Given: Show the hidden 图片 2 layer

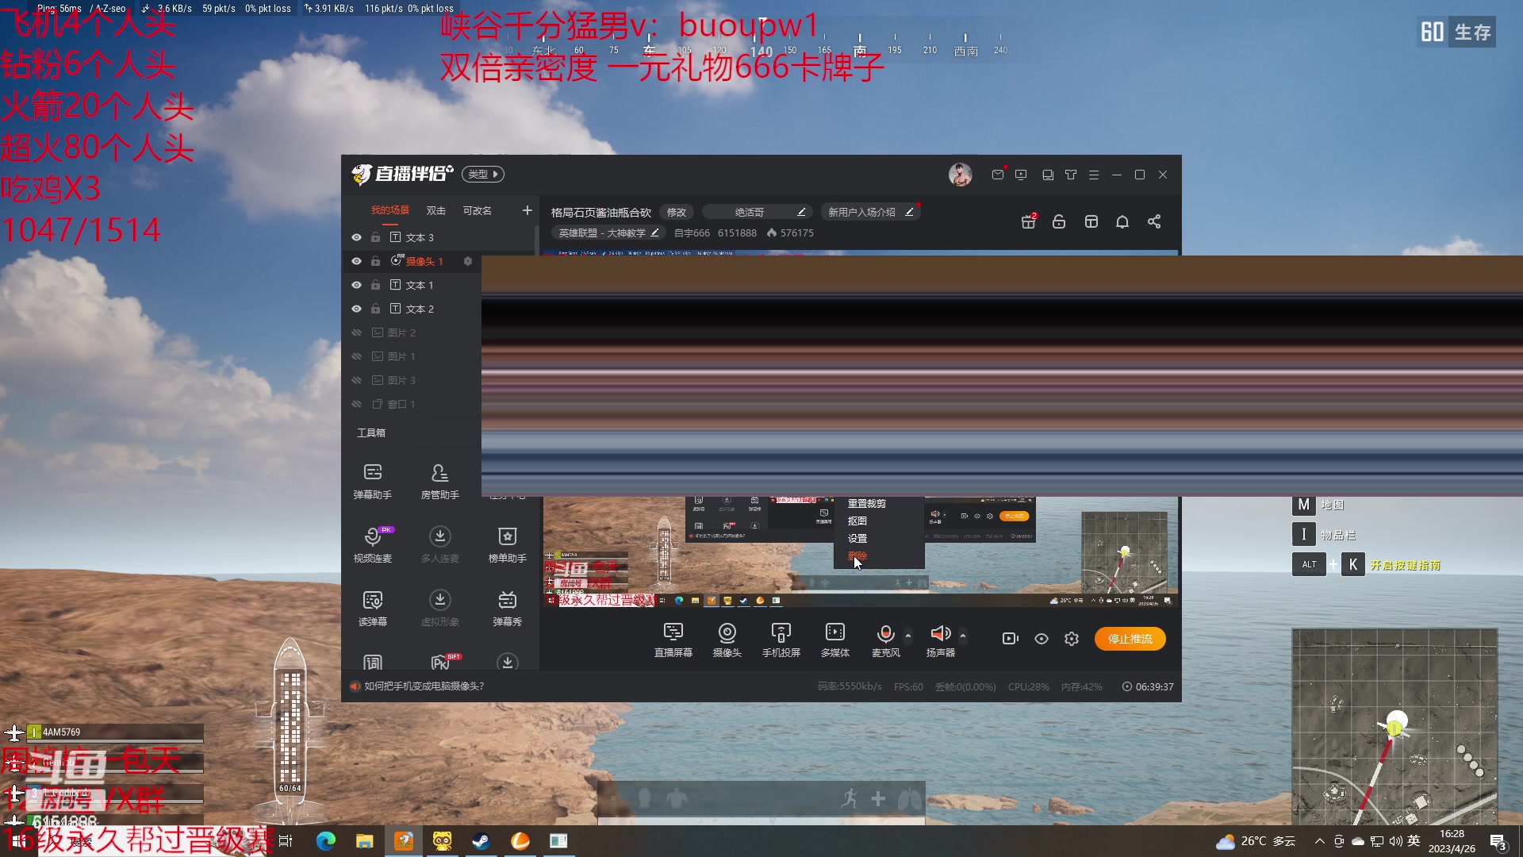Looking at the screenshot, I should 356,332.
